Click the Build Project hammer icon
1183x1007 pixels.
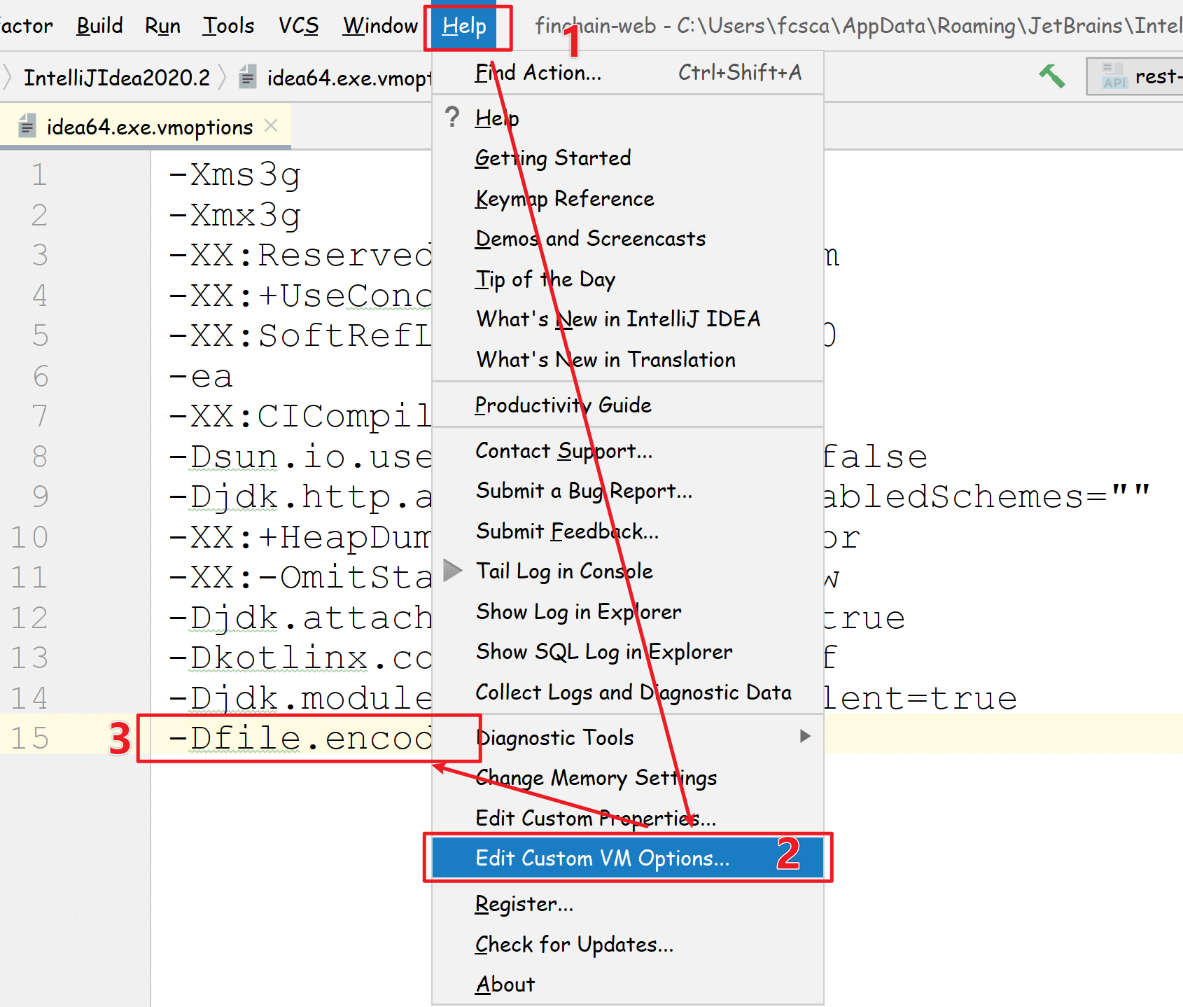click(1051, 76)
